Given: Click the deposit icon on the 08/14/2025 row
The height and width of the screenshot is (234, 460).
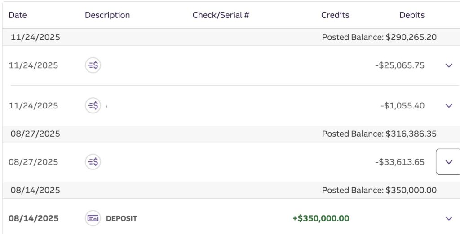Looking at the screenshot, I should (93, 218).
